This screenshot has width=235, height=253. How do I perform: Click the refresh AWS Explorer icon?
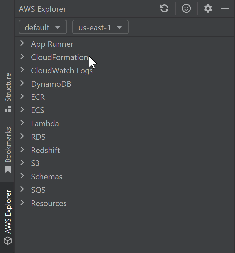click(164, 9)
